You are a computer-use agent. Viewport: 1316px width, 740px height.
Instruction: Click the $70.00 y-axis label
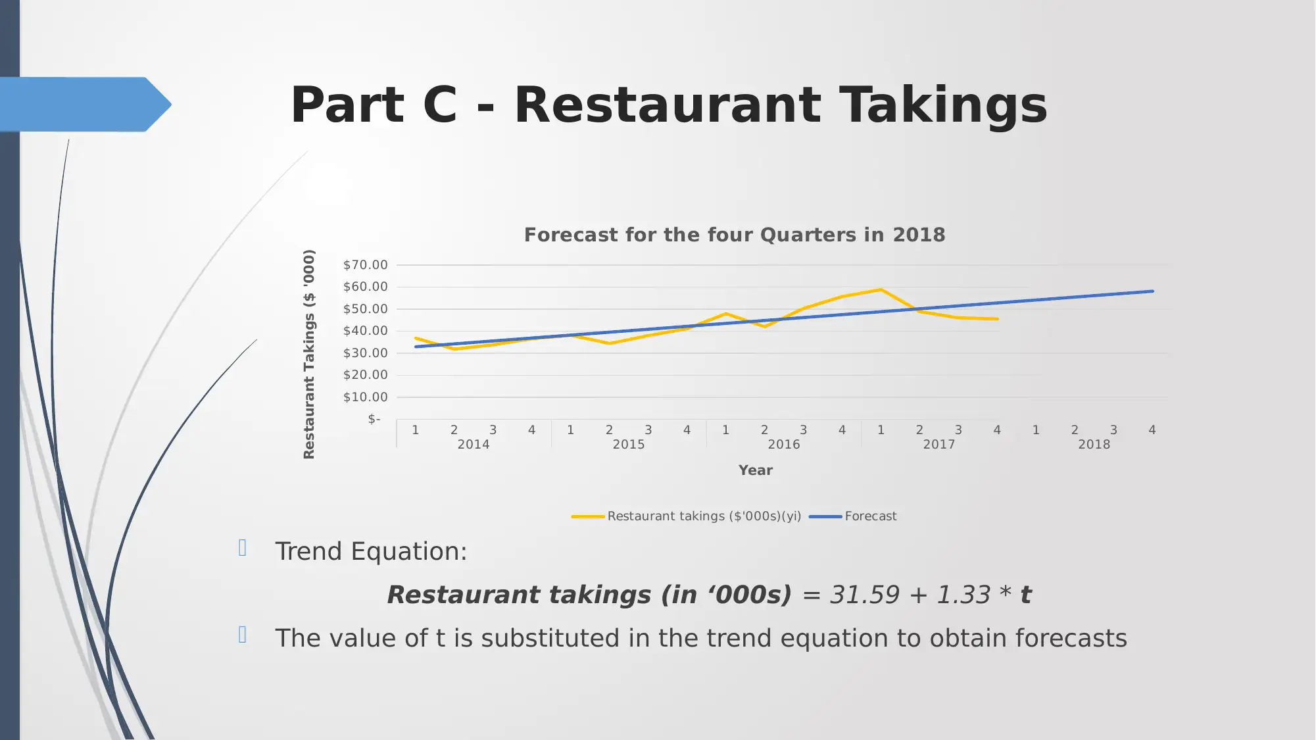(364, 264)
